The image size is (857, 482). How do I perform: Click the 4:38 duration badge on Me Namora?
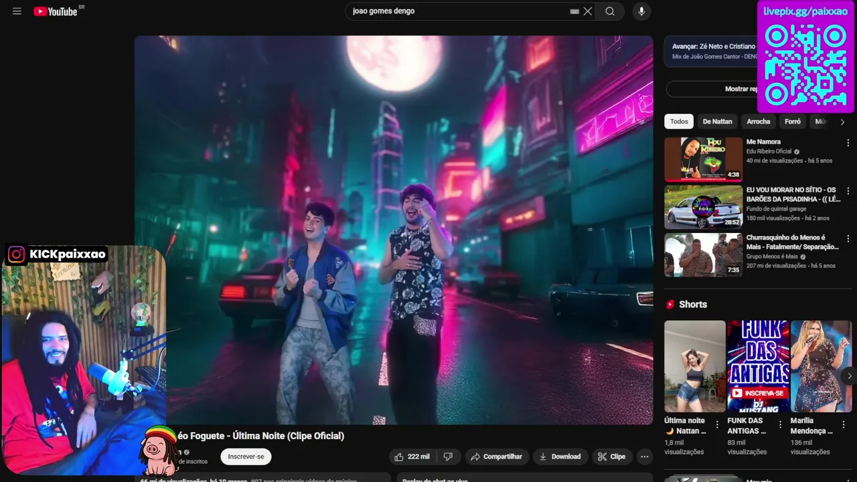point(733,175)
